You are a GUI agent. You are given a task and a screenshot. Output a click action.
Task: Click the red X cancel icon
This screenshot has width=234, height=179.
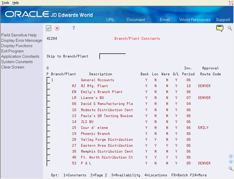57,28
